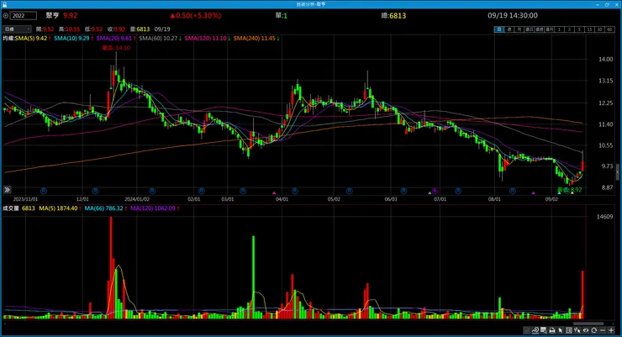Open the draw-line chart tool icon
This screenshot has width=622, height=337.
pos(535,330)
